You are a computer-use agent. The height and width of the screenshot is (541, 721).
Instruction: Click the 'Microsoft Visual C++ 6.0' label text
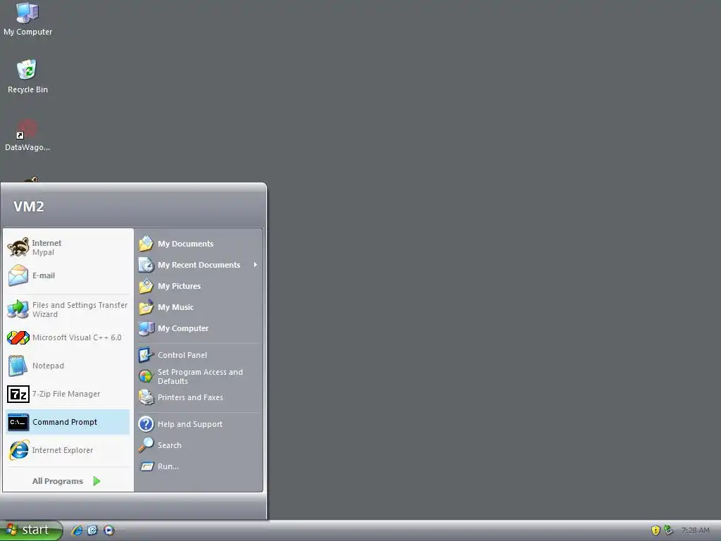77,337
